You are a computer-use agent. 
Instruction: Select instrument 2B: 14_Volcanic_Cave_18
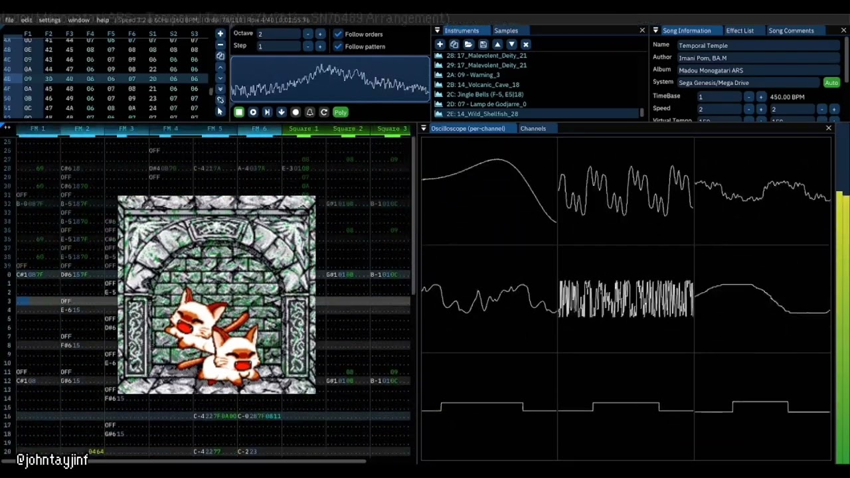pyautogui.click(x=538, y=84)
